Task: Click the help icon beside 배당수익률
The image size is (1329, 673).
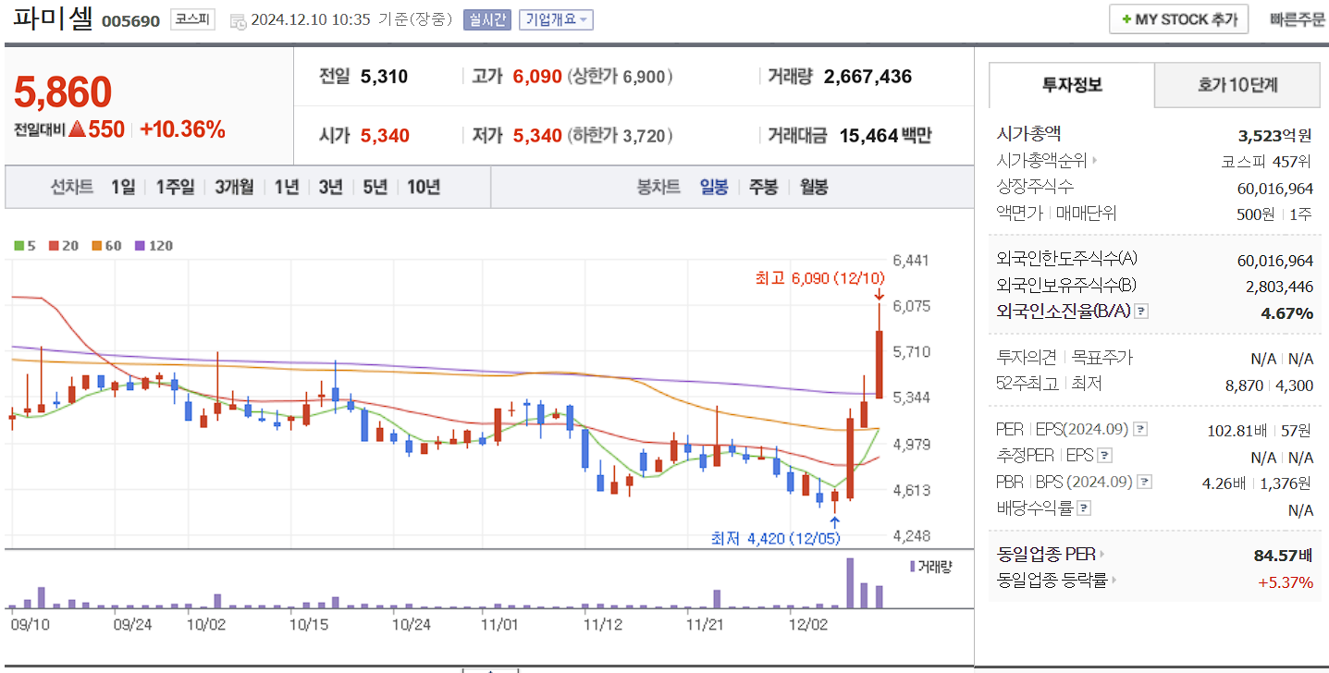Action: [x=1084, y=507]
